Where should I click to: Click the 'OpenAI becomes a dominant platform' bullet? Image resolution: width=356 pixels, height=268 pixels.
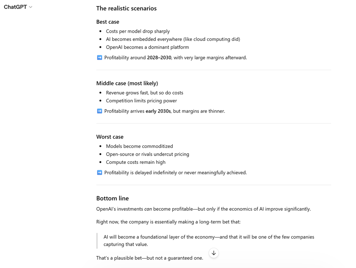(147, 47)
